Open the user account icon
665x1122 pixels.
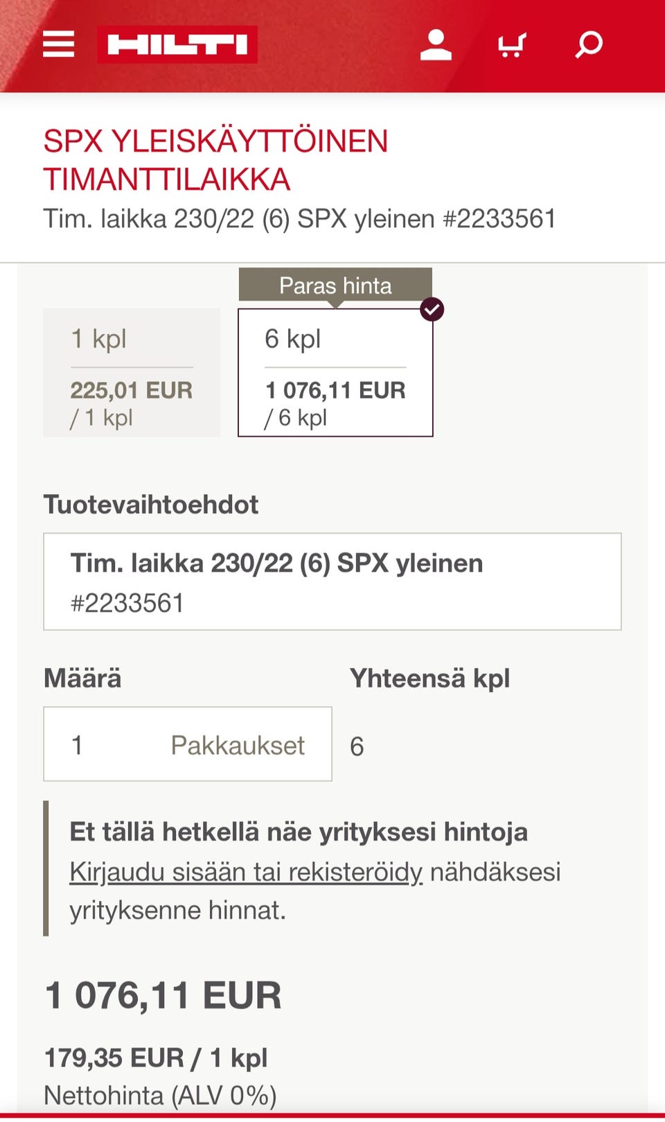click(436, 45)
